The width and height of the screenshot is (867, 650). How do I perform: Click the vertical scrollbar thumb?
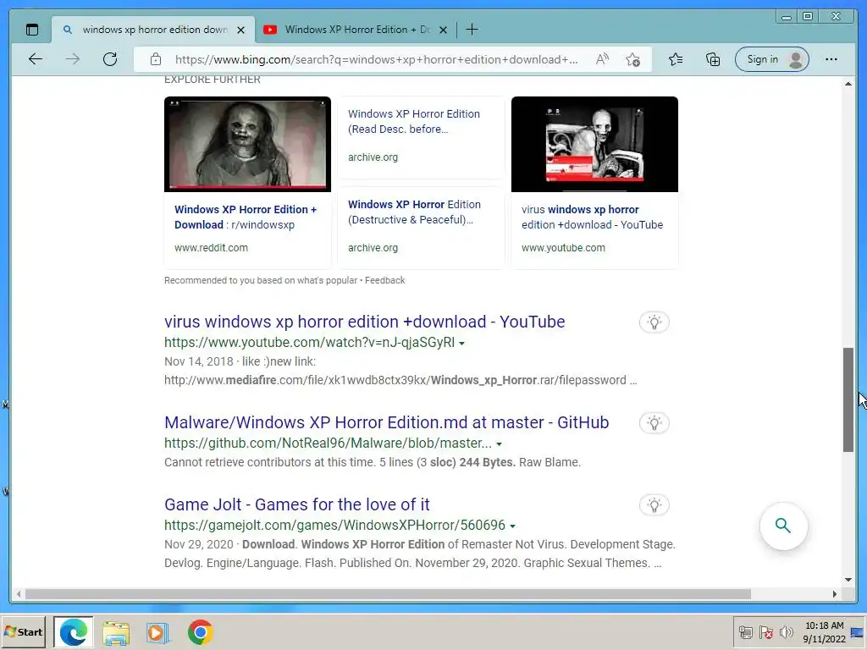click(x=848, y=399)
